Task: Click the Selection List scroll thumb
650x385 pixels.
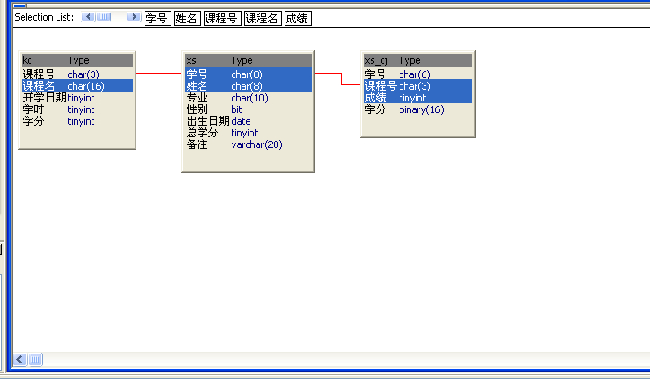Action: point(103,17)
